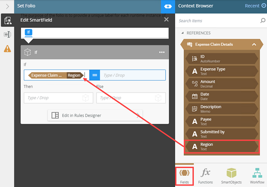
Task: Close the Edit SmartField dialog
Action: point(166,20)
